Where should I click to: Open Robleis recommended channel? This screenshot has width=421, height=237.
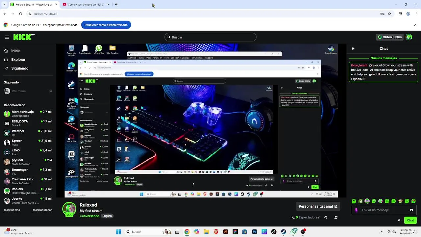coord(28,191)
